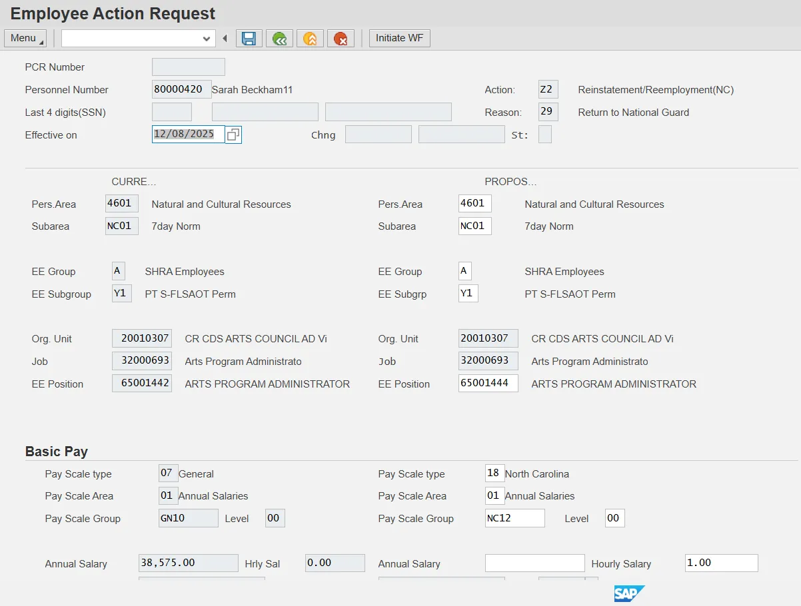Click the proposed pay scale Level field

tap(614, 518)
